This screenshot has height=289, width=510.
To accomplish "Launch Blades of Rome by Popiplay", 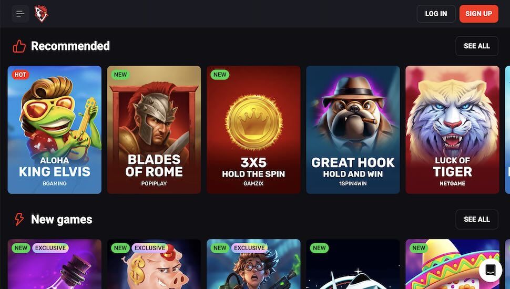I will tap(154, 130).
